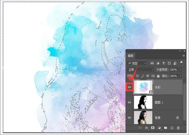189x135 pixels.
Task: Click the 水彩 layer name
Action: pos(158,87)
